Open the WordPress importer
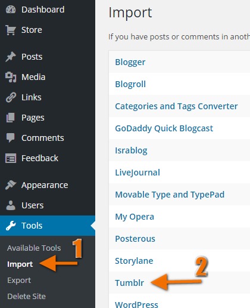The height and width of the screenshot is (308, 250). pos(136,304)
